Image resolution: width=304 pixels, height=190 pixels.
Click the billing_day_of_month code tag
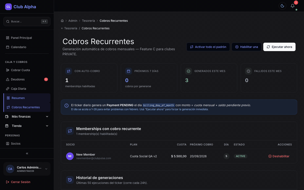(x=159, y=105)
